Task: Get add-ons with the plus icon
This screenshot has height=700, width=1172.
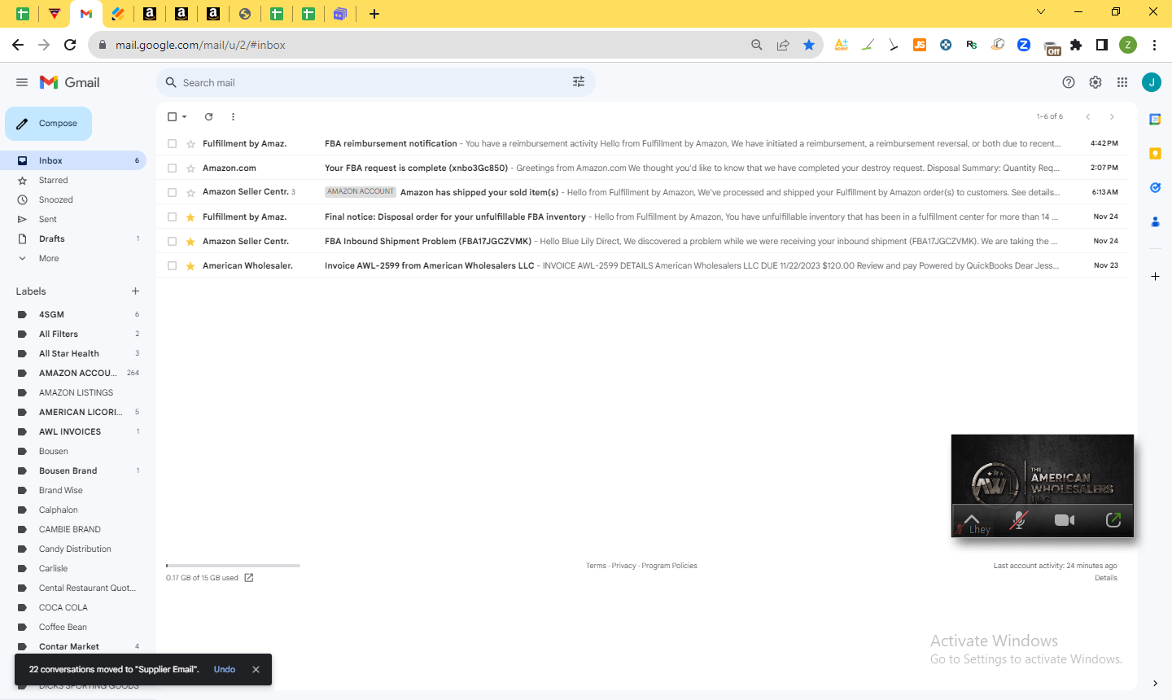Action: [1155, 277]
